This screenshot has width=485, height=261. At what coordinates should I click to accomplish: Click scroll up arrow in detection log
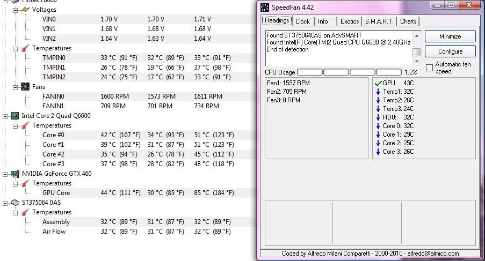tap(417, 36)
